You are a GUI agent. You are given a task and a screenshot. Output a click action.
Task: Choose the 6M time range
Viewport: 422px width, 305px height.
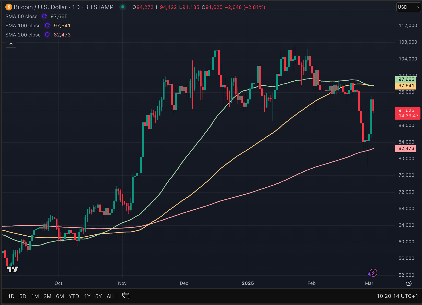[x=60, y=296]
